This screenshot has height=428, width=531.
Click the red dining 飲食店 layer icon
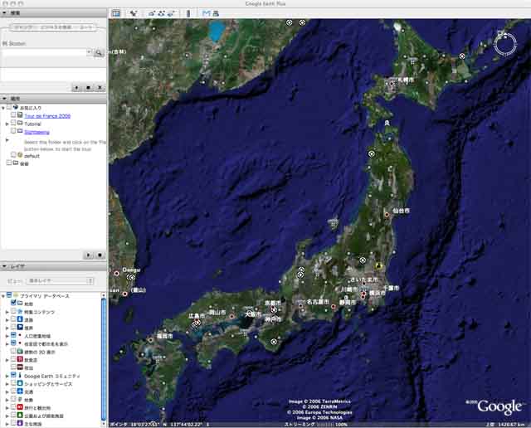(x=20, y=359)
